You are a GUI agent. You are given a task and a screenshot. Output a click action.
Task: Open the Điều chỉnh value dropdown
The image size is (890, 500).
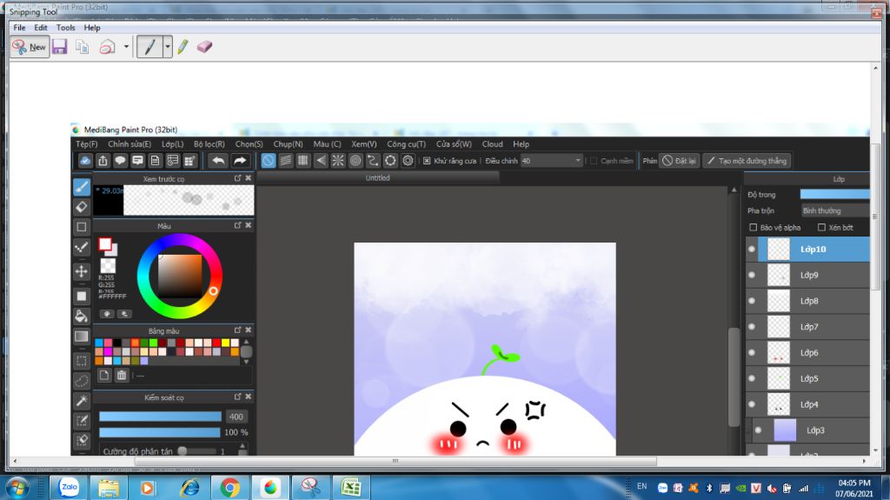578,161
